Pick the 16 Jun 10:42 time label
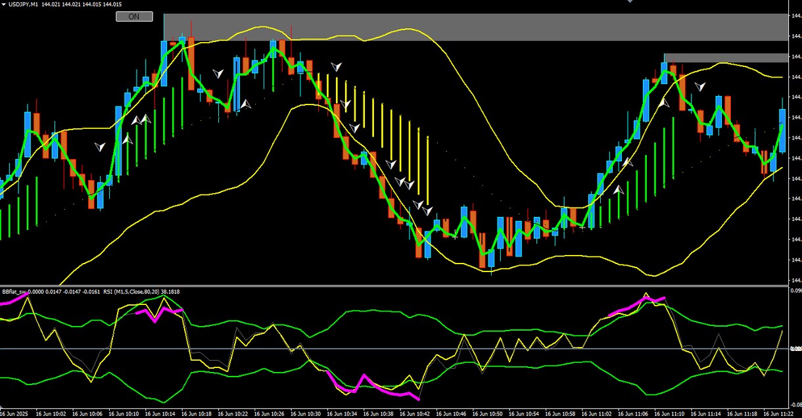This screenshot has height=418, width=802. tap(415, 414)
